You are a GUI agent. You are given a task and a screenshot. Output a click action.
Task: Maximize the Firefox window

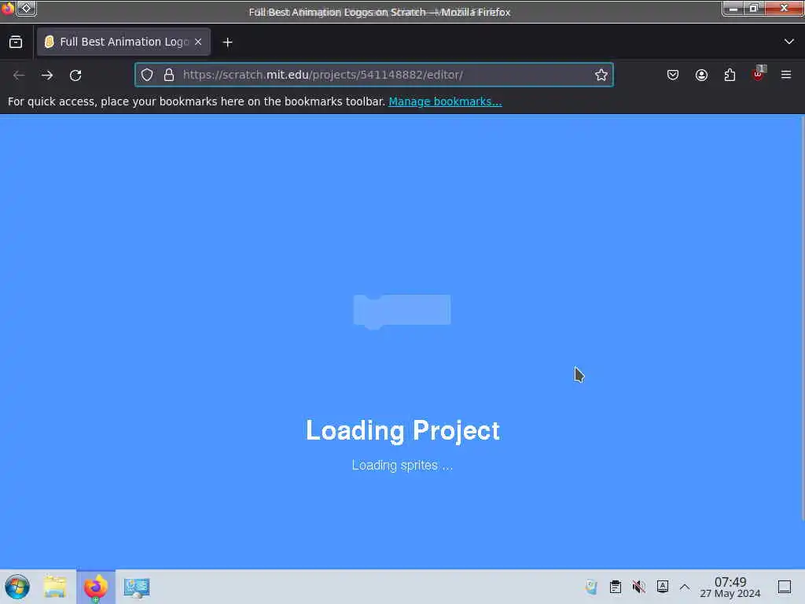pyautogui.click(x=753, y=8)
